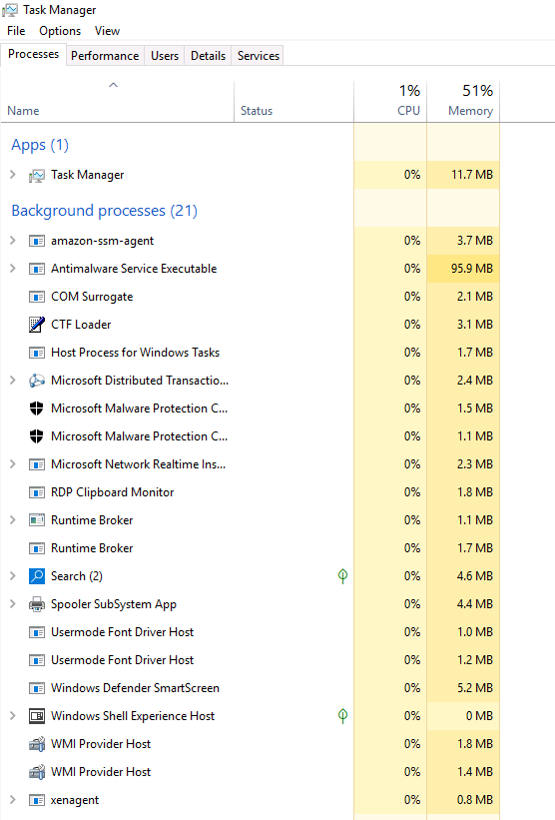Switch to the Services tab
Screen dimensions: 555x820
(259, 56)
